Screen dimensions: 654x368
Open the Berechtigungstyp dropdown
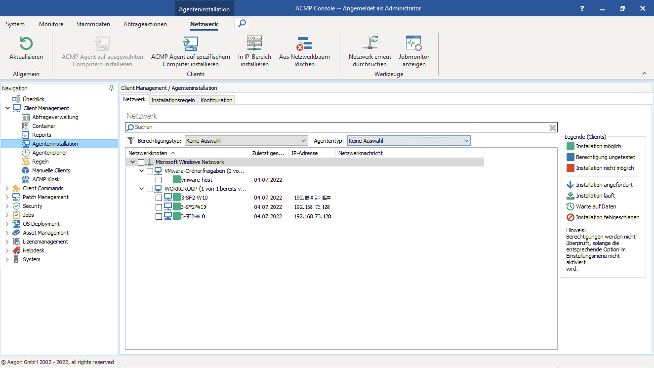click(x=304, y=140)
